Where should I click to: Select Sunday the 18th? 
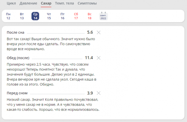(90, 16)
